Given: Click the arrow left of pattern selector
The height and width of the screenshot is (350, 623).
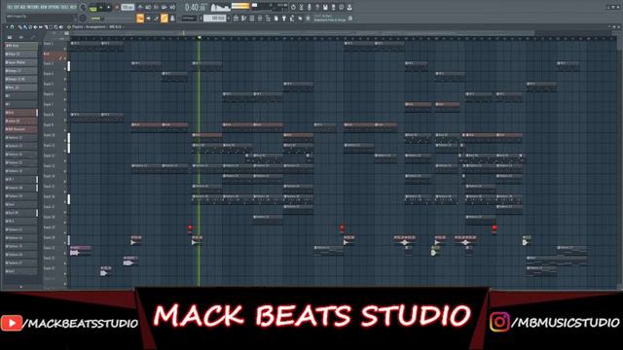Looking at the screenshot, I should (x=201, y=17).
